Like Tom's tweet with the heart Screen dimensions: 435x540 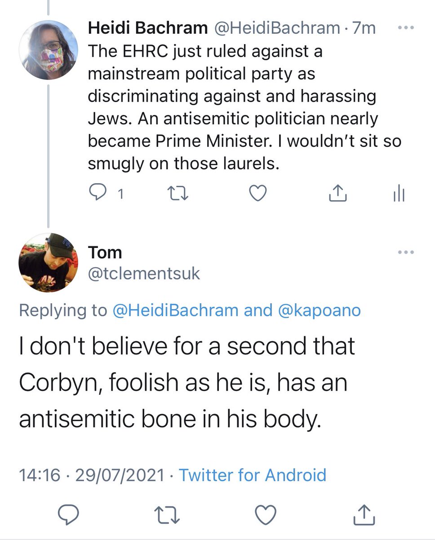click(265, 513)
